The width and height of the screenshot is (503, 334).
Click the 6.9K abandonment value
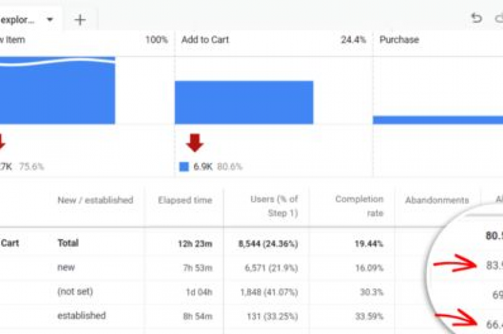click(203, 167)
